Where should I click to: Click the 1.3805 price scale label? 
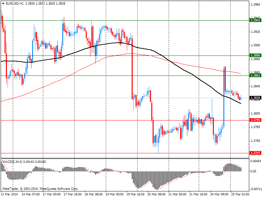tap(256, 114)
